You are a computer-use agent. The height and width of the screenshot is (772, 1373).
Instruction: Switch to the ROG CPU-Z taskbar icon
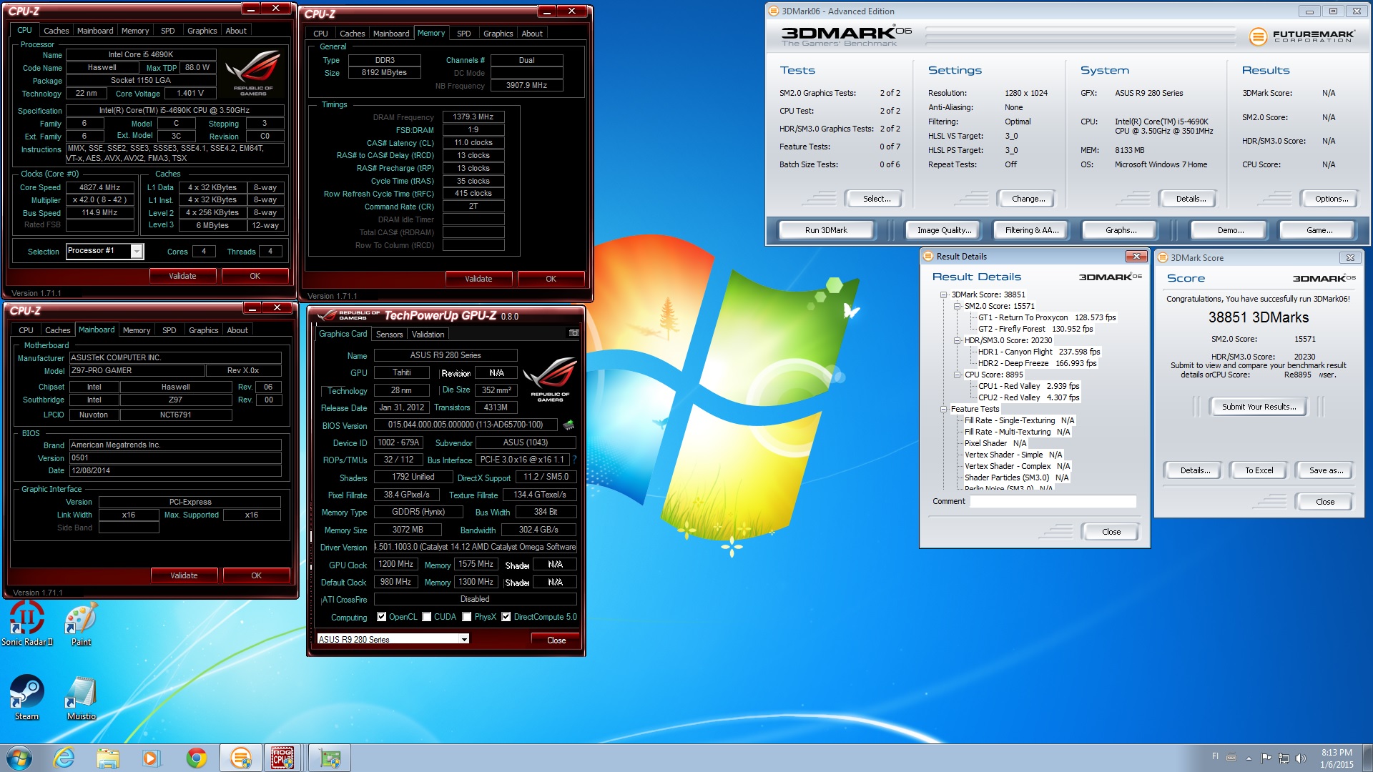283,758
